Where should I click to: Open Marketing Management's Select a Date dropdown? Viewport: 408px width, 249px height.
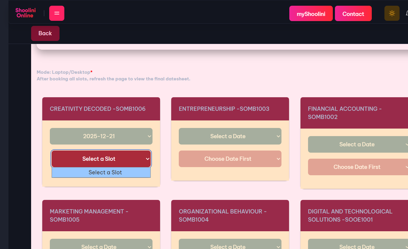(101, 244)
